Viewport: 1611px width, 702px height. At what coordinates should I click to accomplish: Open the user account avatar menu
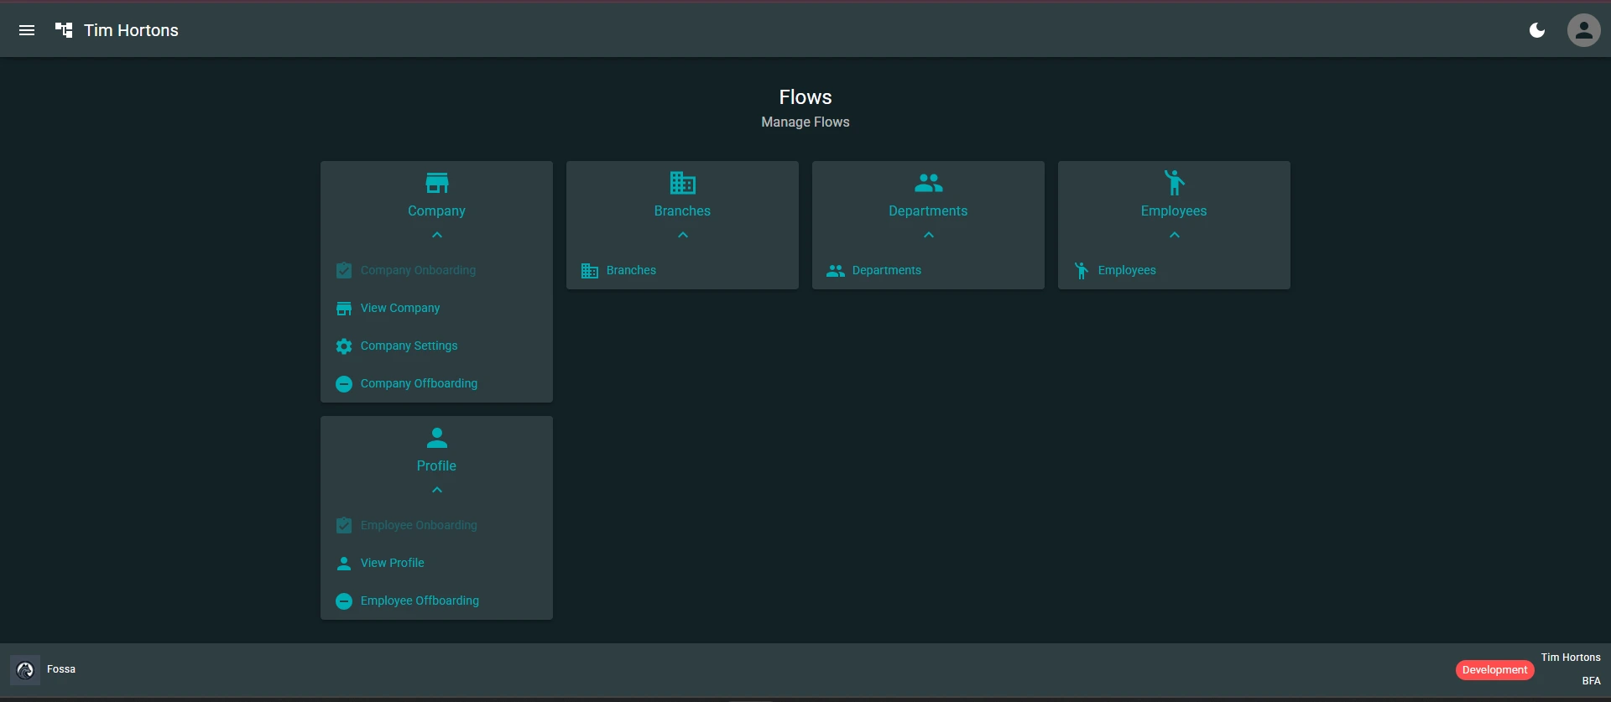coord(1583,30)
